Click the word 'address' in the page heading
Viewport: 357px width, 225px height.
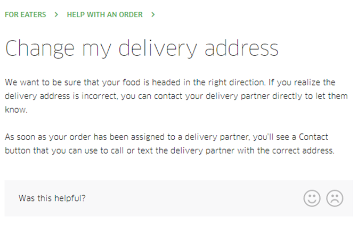(x=241, y=48)
